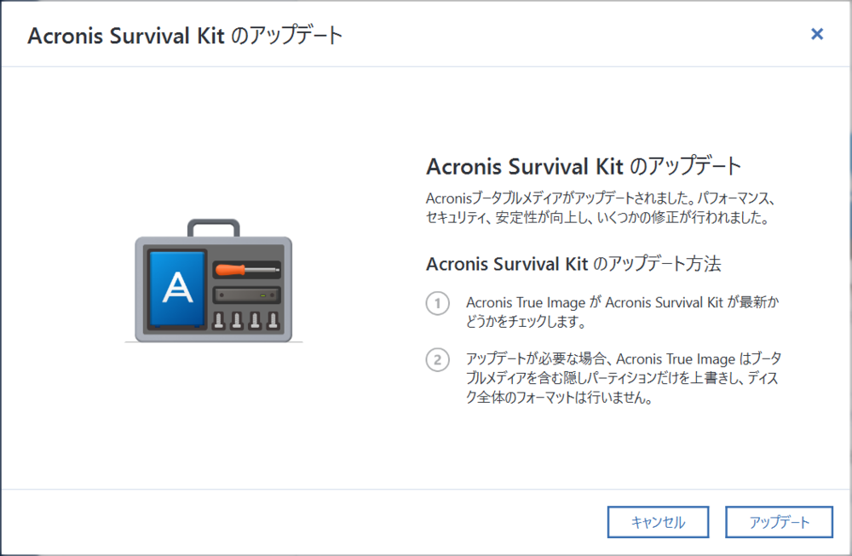
Task: Click the アップデート方法 subheading
Action: (573, 264)
